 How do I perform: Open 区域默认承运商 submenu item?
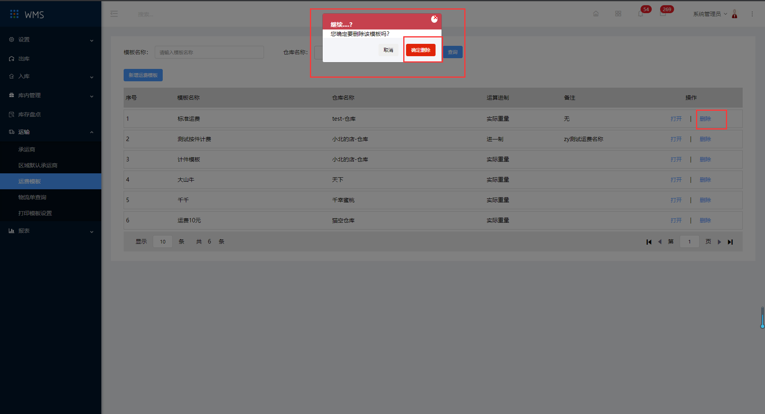click(51, 165)
